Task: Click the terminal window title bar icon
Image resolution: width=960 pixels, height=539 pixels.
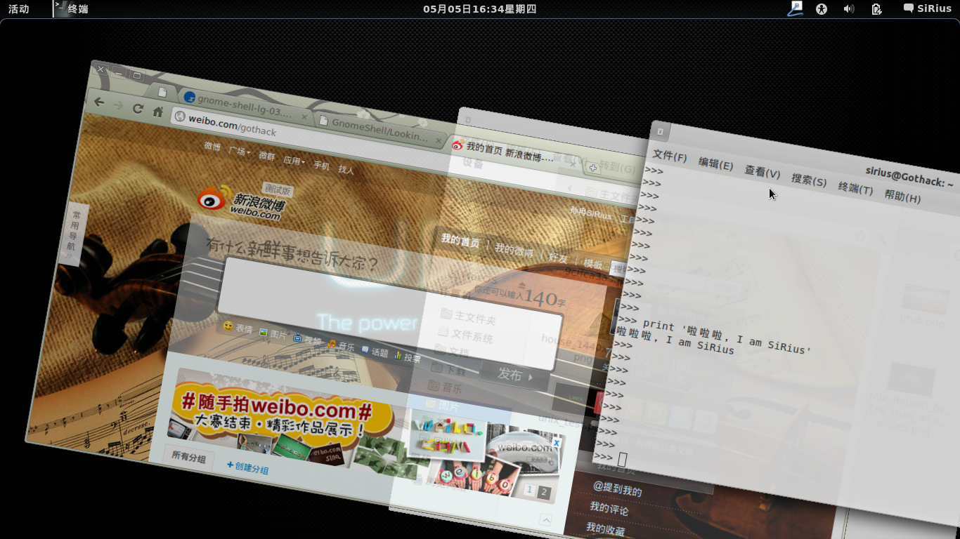Action: (x=659, y=131)
